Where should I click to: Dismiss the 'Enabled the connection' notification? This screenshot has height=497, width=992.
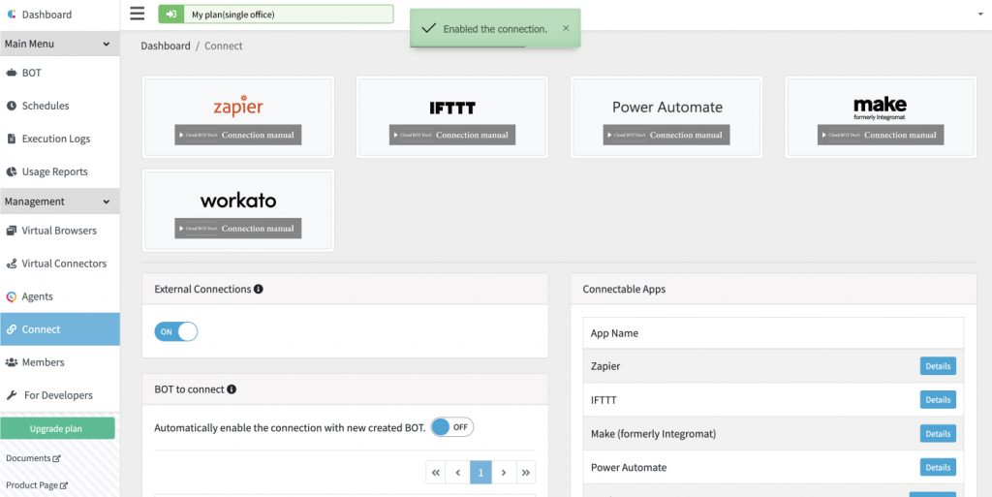click(566, 28)
